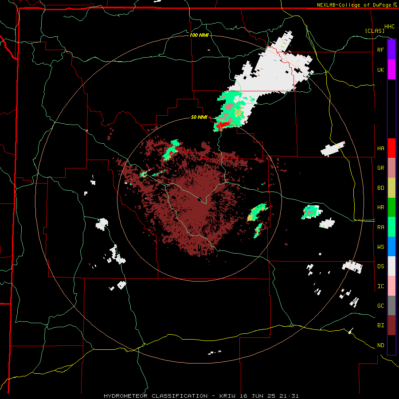The width and height of the screenshot is (399, 399).
Task: Click the RF legend label
Action: (x=381, y=50)
